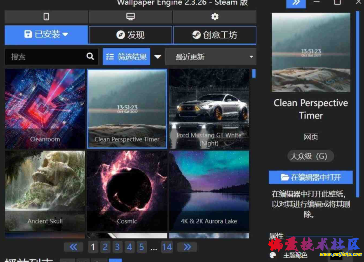
Task: Click the 大众级 (G) rating badge
Action: tap(310, 156)
